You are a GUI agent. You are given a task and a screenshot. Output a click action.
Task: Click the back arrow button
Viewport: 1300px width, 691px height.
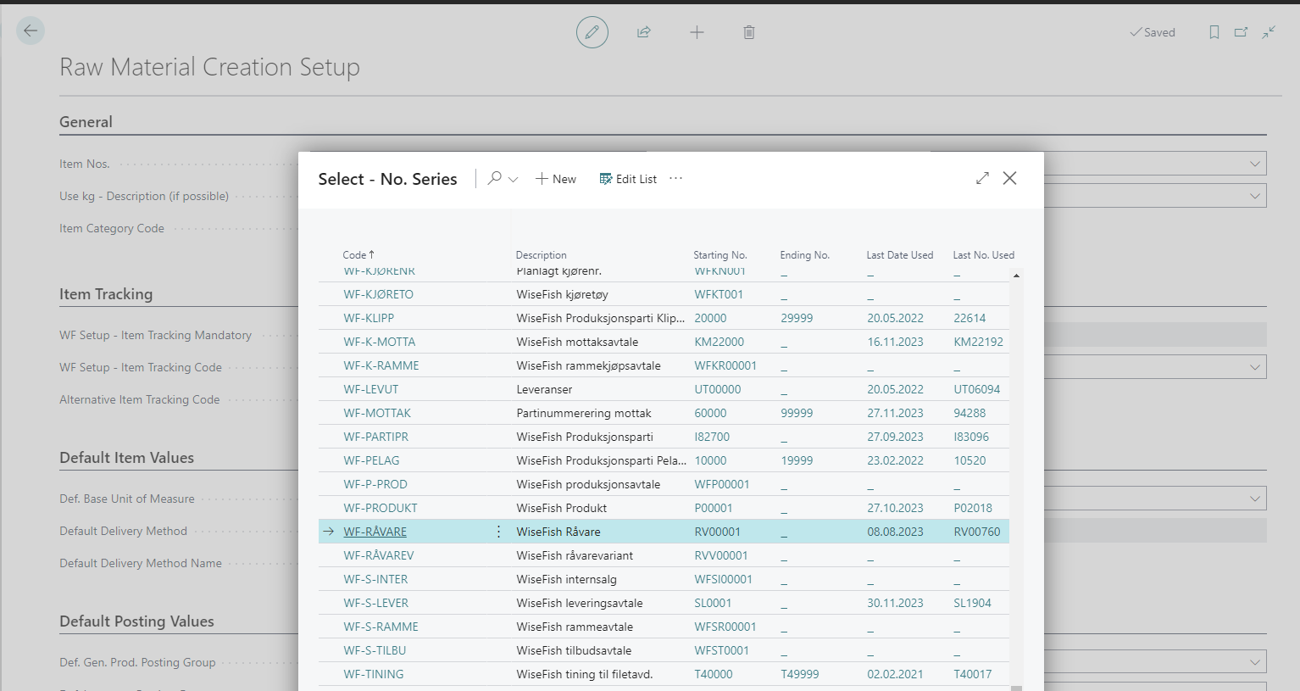coord(31,31)
